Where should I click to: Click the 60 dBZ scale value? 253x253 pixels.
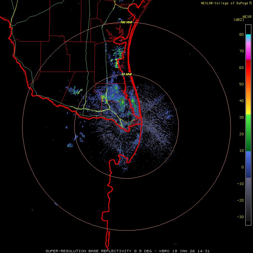241,67
